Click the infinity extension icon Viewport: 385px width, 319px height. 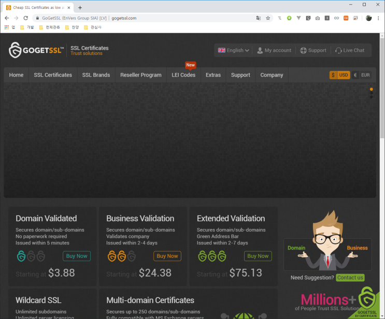tap(336, 18)
